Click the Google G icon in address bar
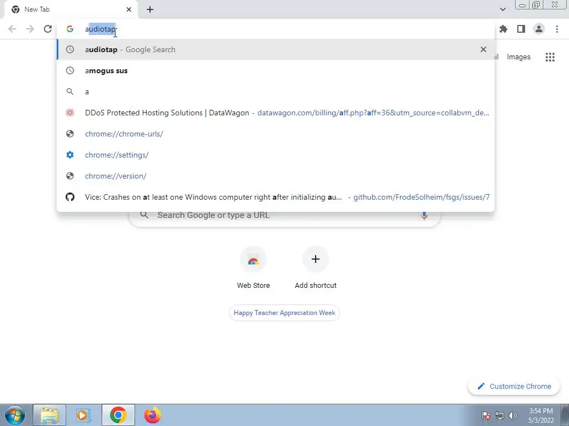 70,29
